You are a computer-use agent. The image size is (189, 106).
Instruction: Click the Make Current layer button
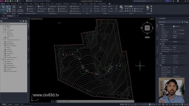pos(139,9)
